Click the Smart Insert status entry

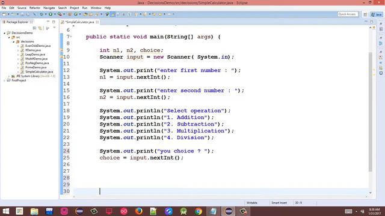tap(279, 203)
